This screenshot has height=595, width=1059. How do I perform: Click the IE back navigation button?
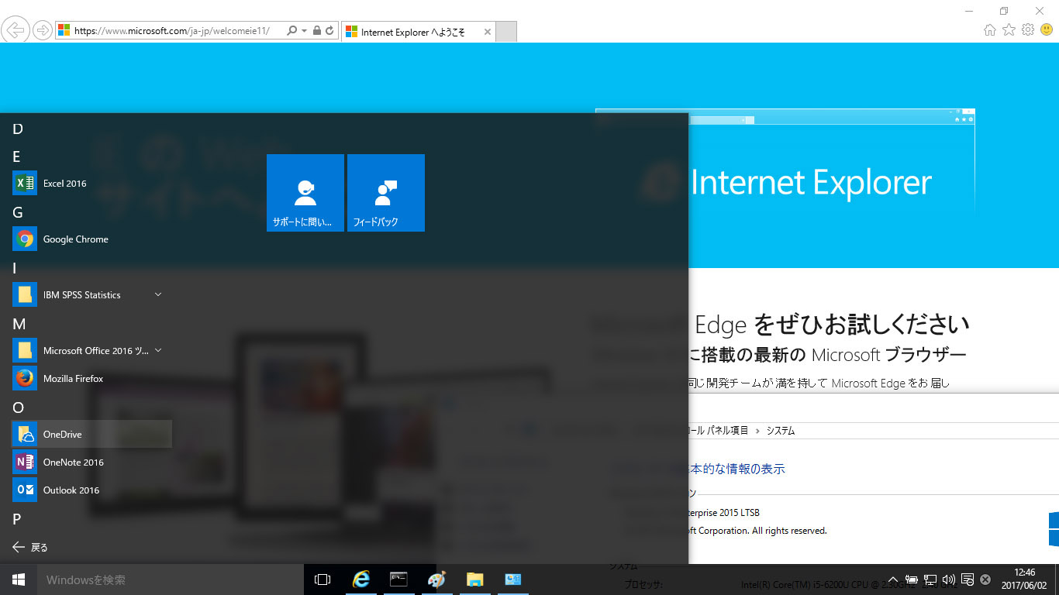(x=16, y=30)
